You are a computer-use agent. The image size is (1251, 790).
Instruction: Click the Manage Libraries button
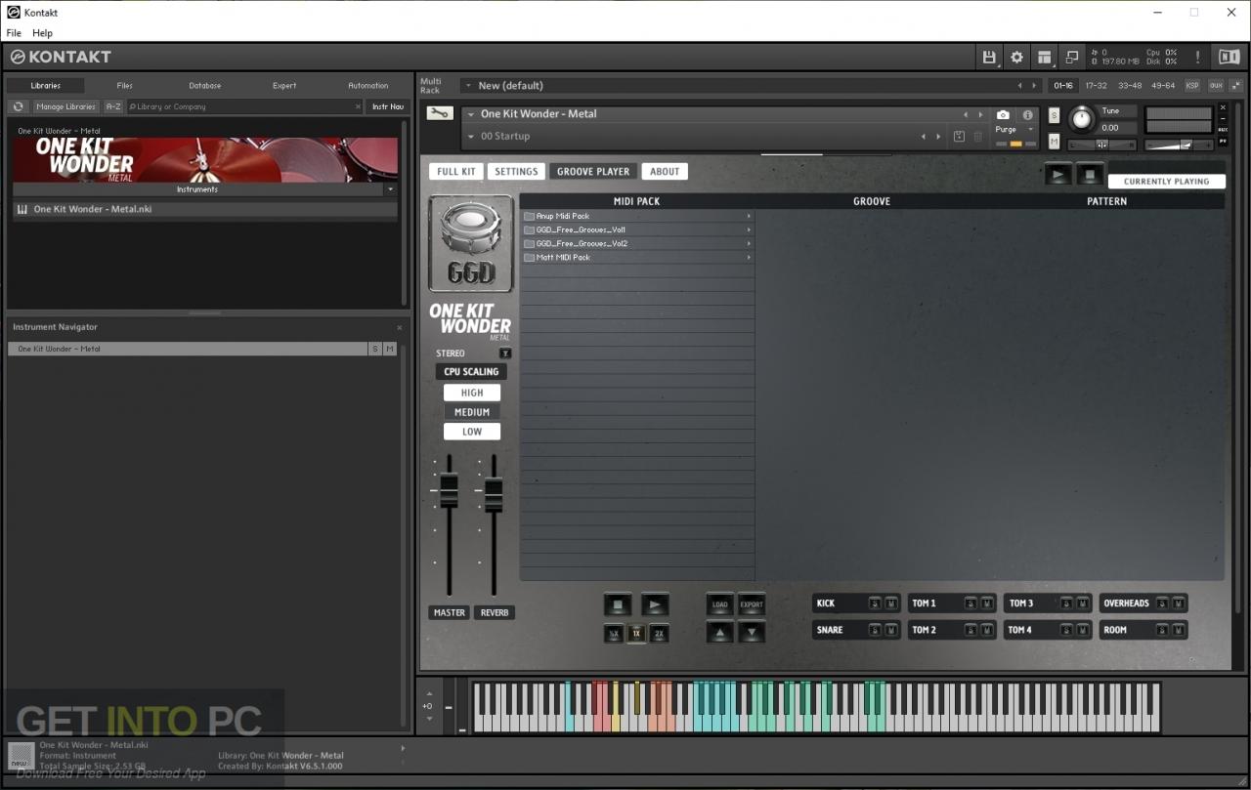[x=66, y=106]
